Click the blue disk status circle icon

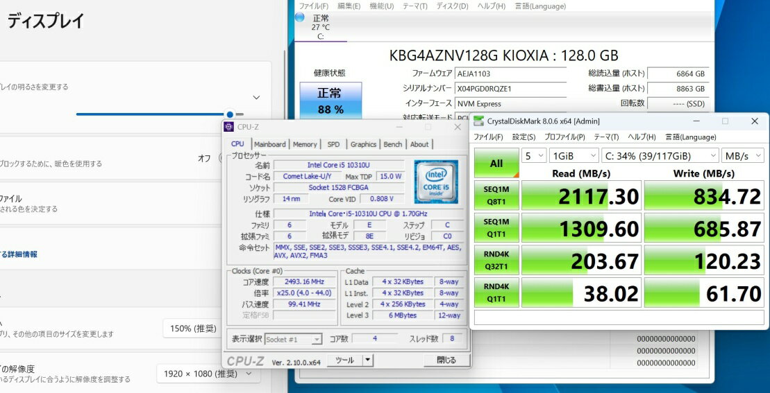(x=300, y=17)
